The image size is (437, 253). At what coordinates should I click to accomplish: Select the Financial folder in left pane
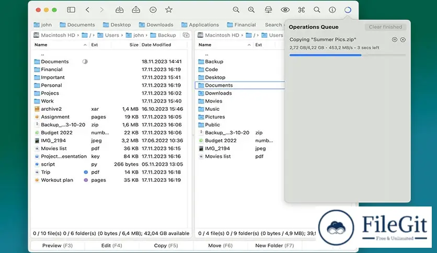[109, 70]
